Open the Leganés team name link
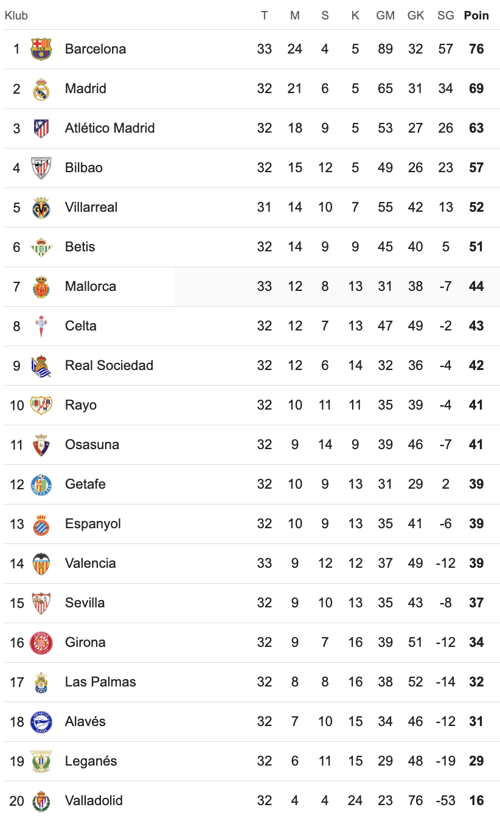 pos(91,761)
